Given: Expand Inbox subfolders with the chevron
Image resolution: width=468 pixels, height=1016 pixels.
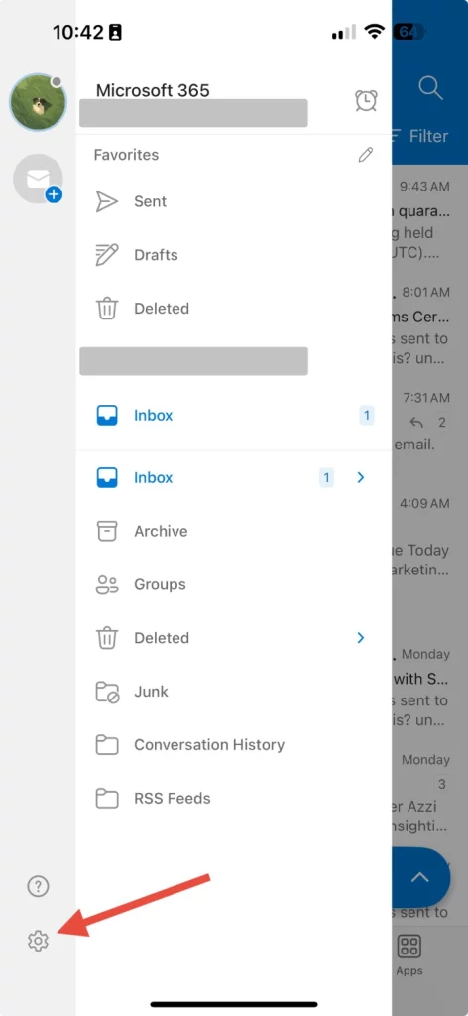Looking at the screenshot, I should coord(361,477).
